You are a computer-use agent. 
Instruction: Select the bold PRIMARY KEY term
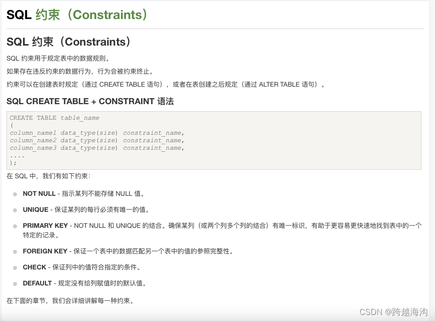tap(44, 226)
